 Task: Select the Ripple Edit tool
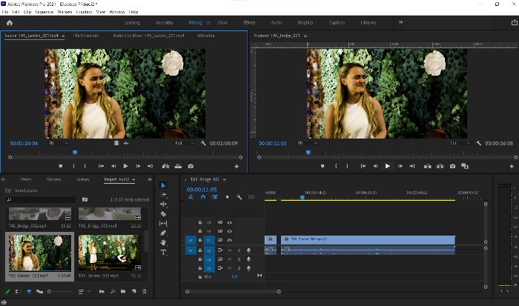(x=163, y=204)
